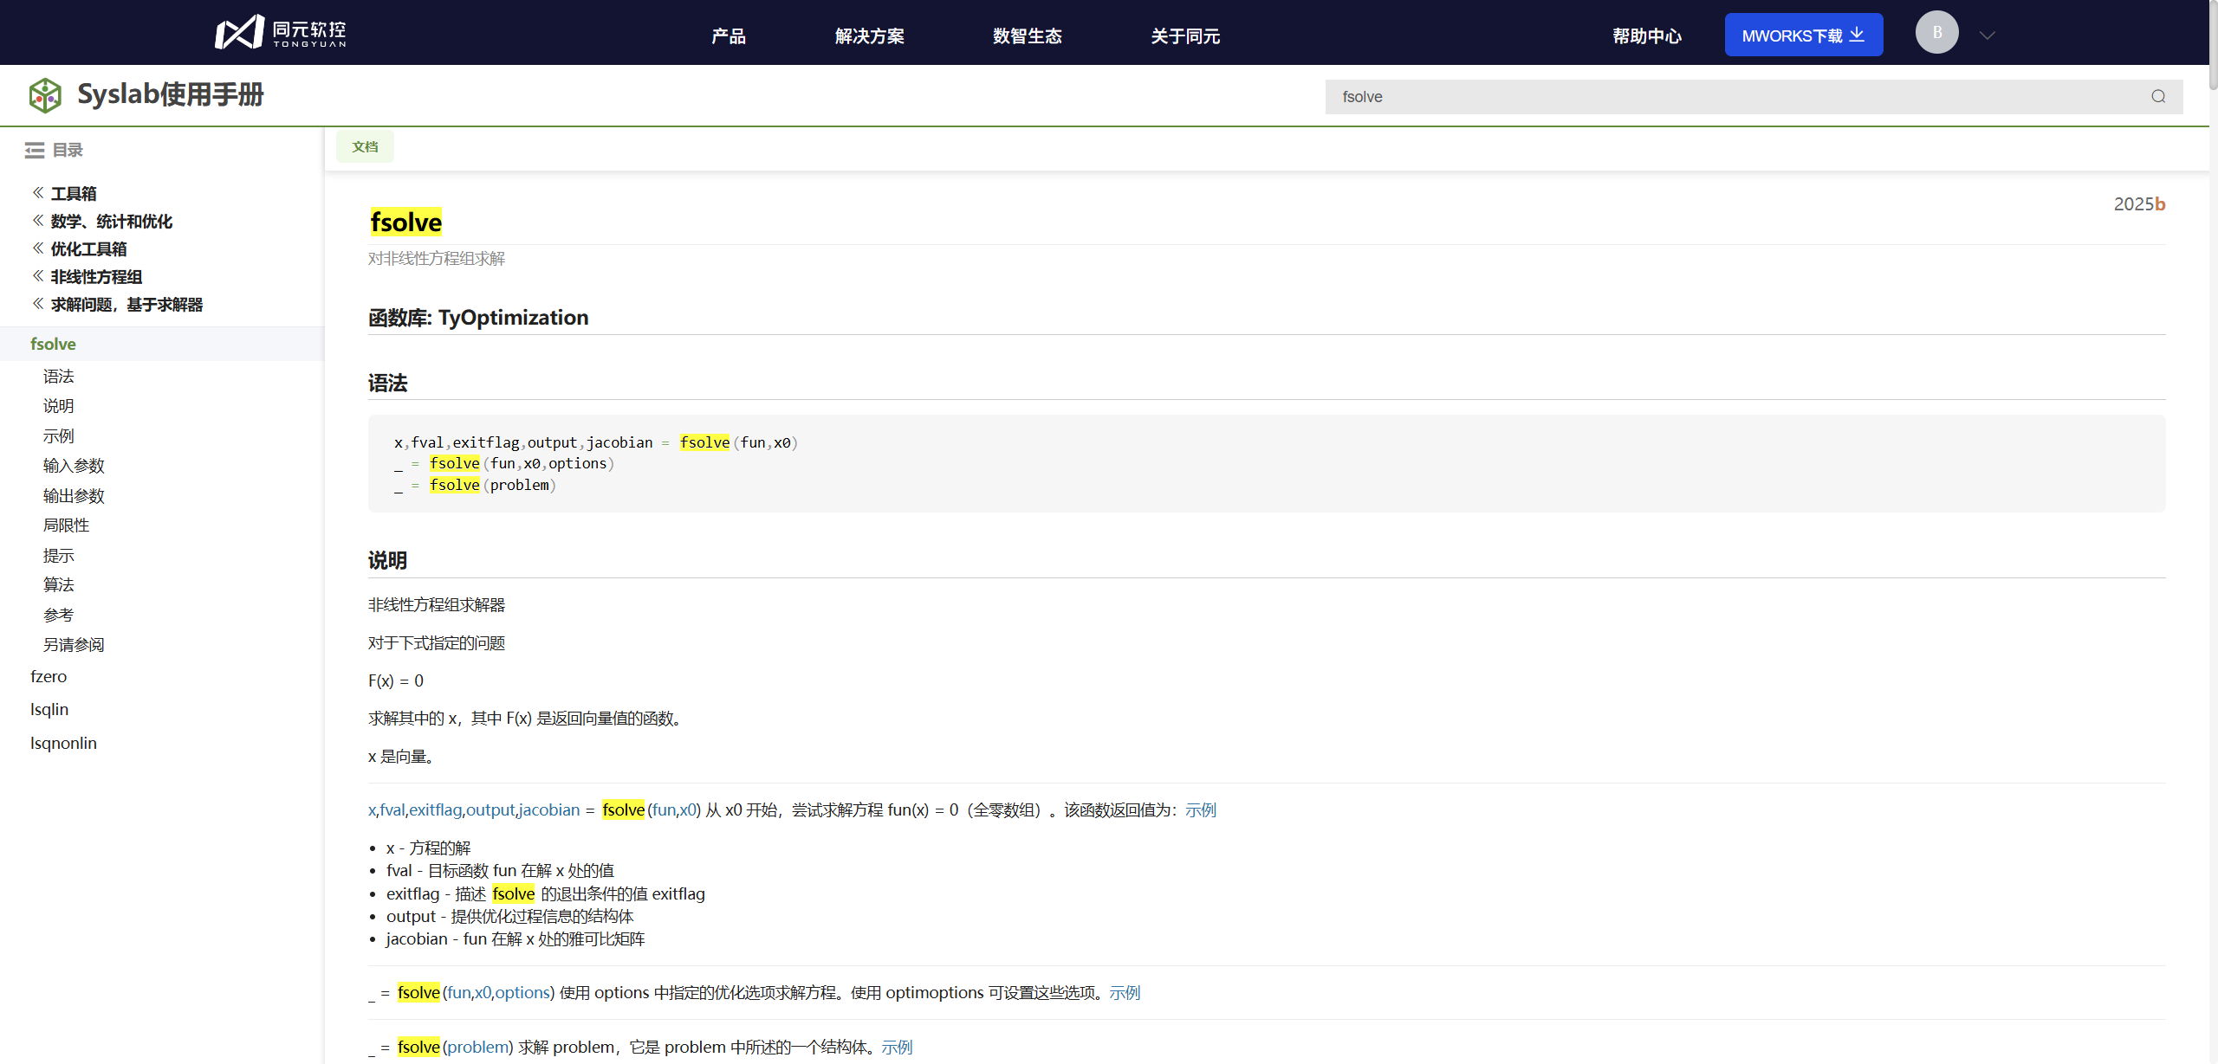Click the search magnifier icon
The image size is (2218, 1064).
2158,97
